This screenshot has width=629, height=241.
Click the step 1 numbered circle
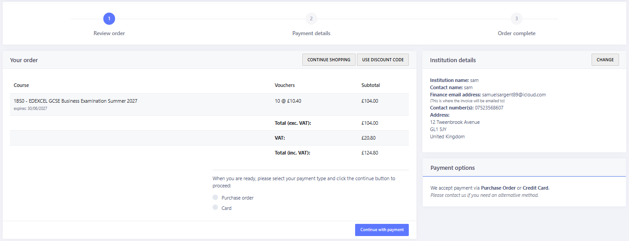point(109,18)
